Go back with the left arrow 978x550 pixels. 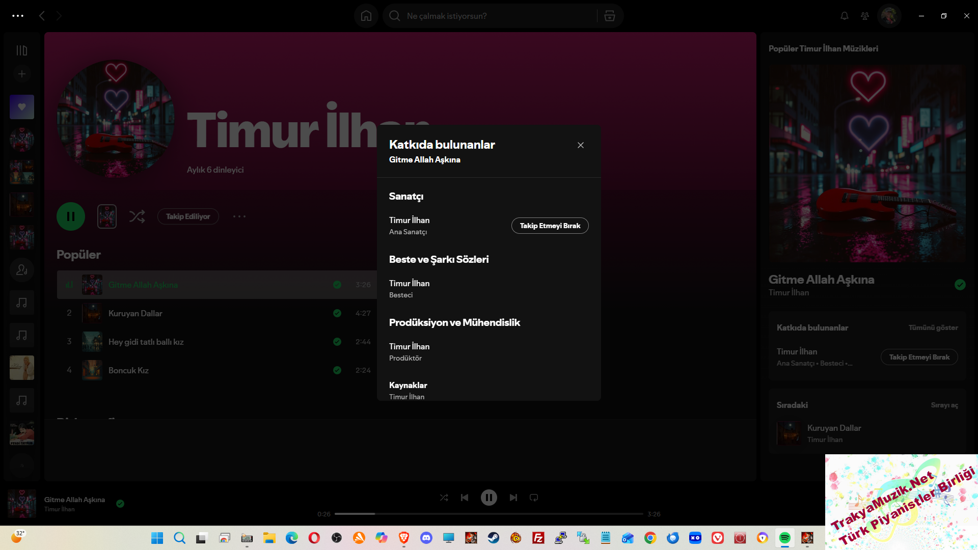point(42,16)
